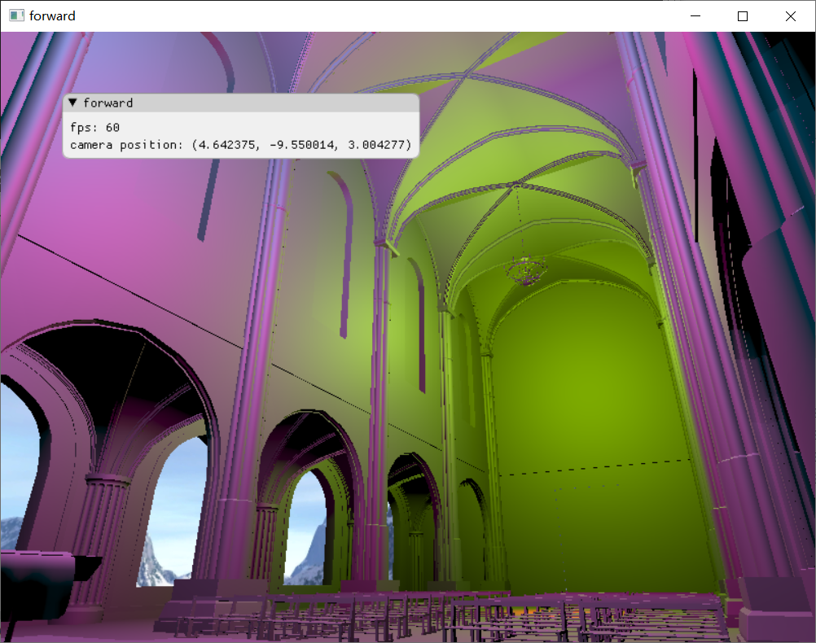Select the fps: 60 readout
The height and width of the screenshot is (643, 816).
(x=94, y=128)
